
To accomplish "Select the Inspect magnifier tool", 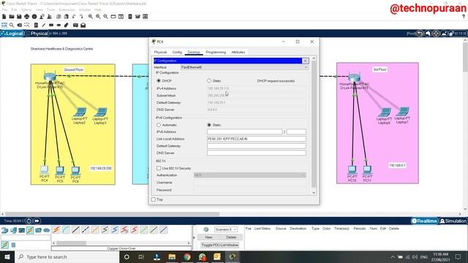I will pyautogui.click(x=12, y=26).
